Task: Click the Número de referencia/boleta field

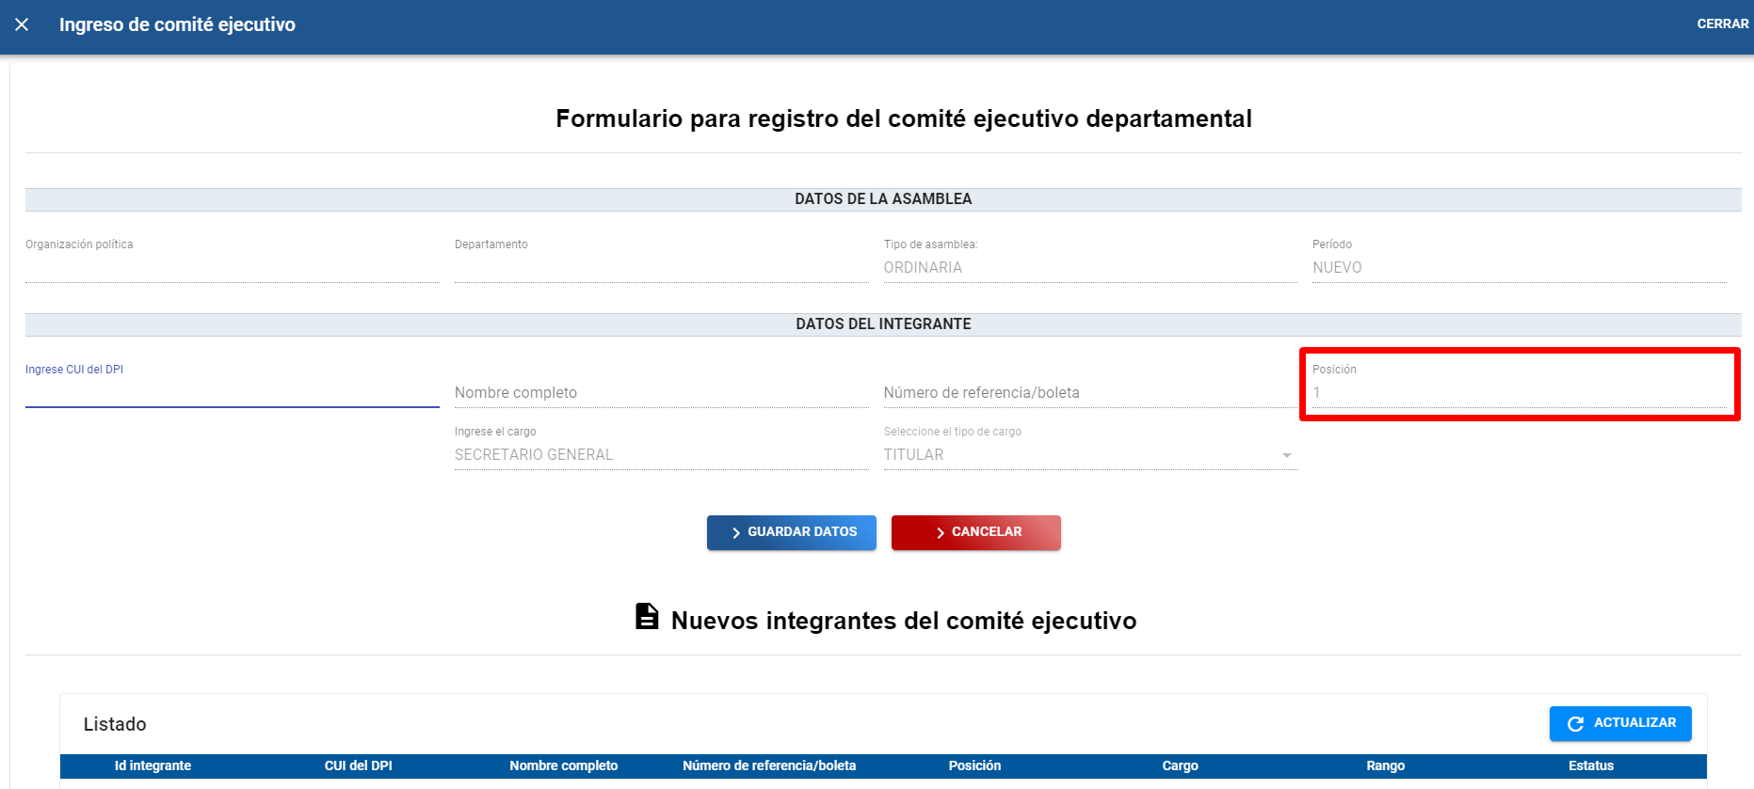Action: [1089, 393]
